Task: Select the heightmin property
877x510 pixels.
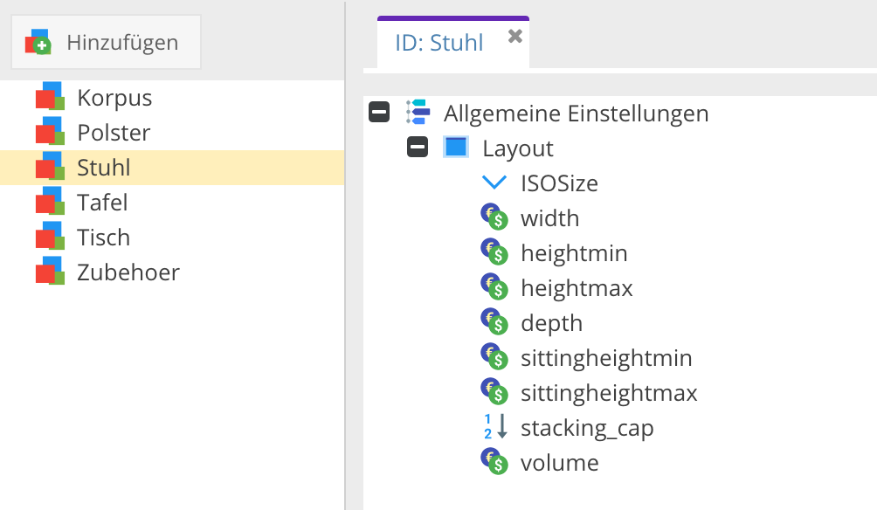Action: (x=574, y=253)
